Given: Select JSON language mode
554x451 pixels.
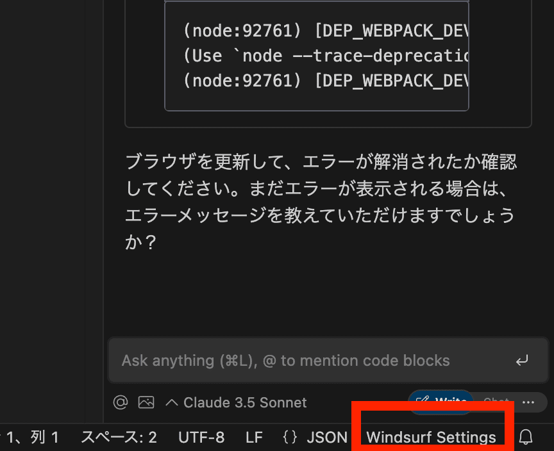Looking at the screenshot, I should pyautogui.click(x=326, y=438).
